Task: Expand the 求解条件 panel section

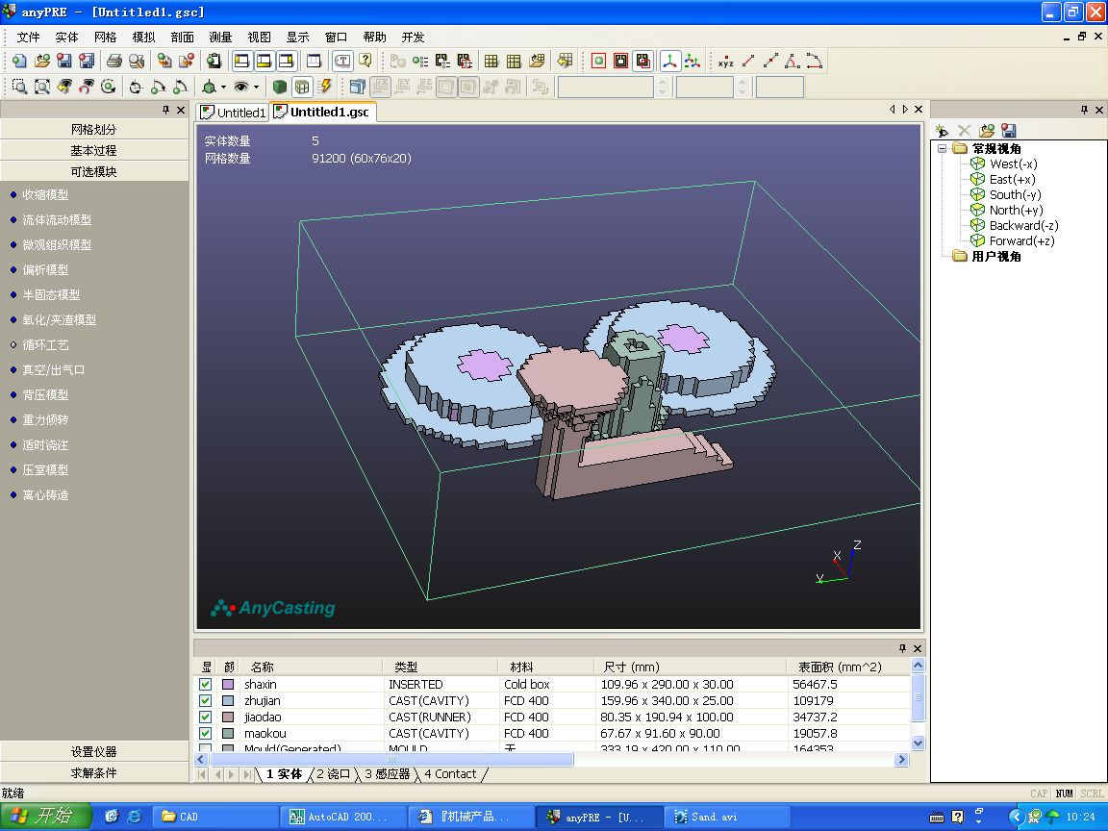Action: point(94,773)
